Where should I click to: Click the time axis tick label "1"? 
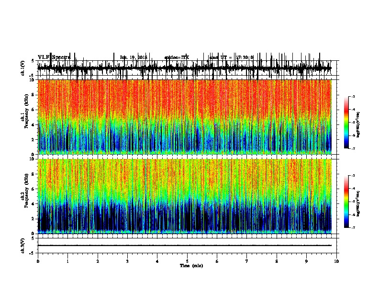[67, 261]
